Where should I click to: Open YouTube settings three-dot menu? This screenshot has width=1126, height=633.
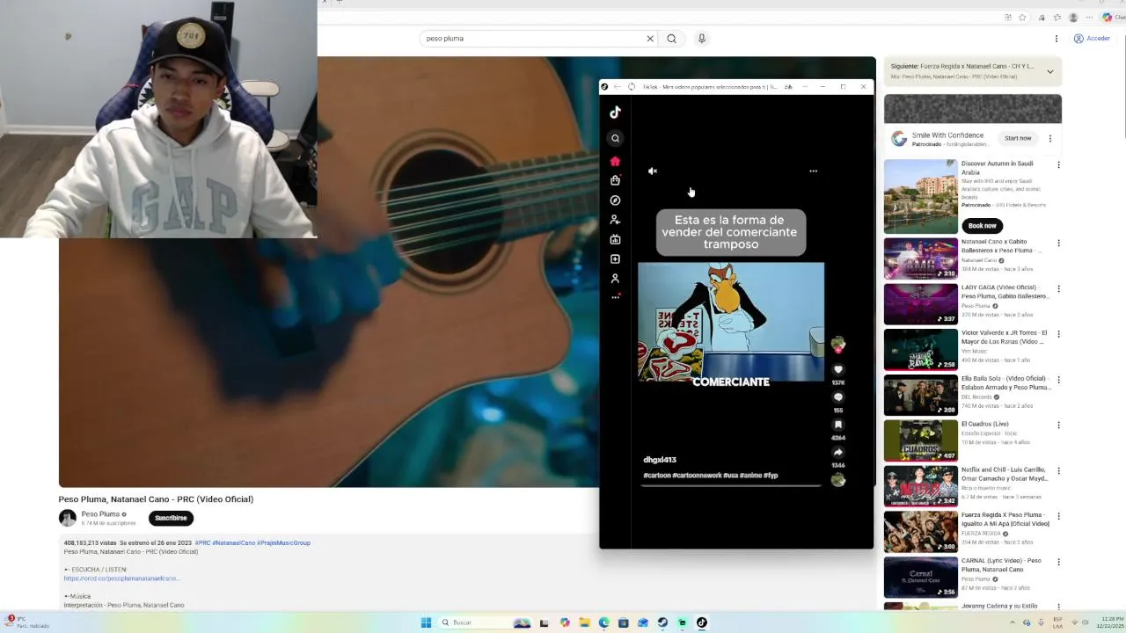tap(1057, 39)
